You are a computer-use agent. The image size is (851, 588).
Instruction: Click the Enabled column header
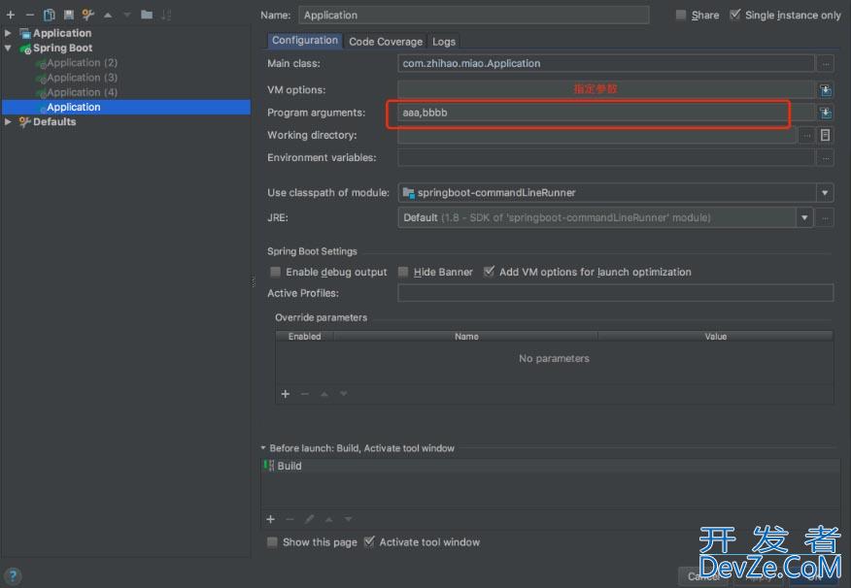pos(304,337)
